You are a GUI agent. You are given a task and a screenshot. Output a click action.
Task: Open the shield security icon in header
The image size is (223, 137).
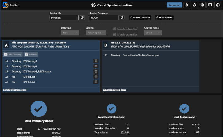(194, 5)
